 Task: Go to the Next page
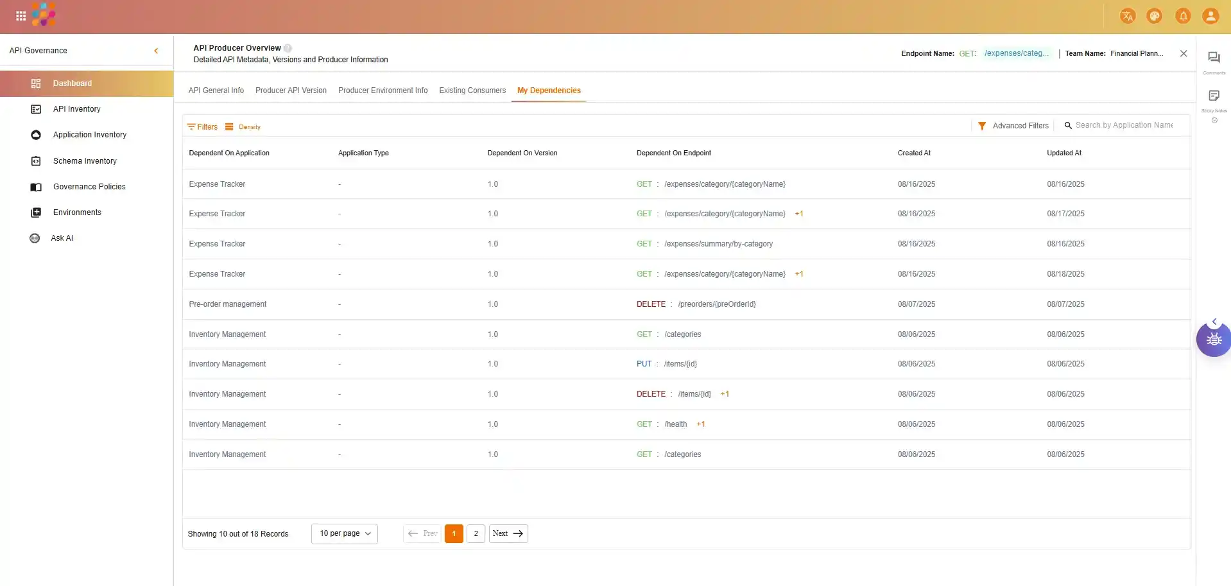[x=508, y=533]
